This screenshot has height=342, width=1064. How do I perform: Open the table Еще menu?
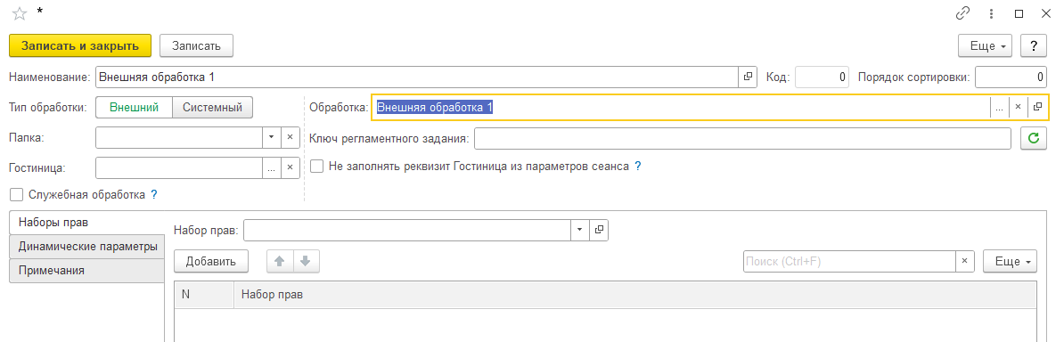pos(1010,261)
